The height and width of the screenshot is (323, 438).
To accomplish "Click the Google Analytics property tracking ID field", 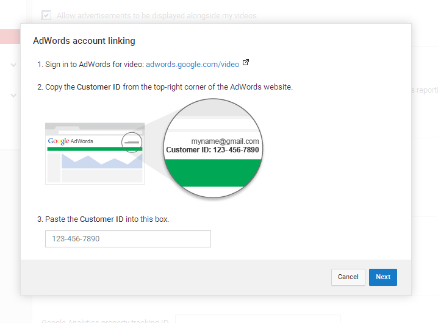I will (258, 319).
